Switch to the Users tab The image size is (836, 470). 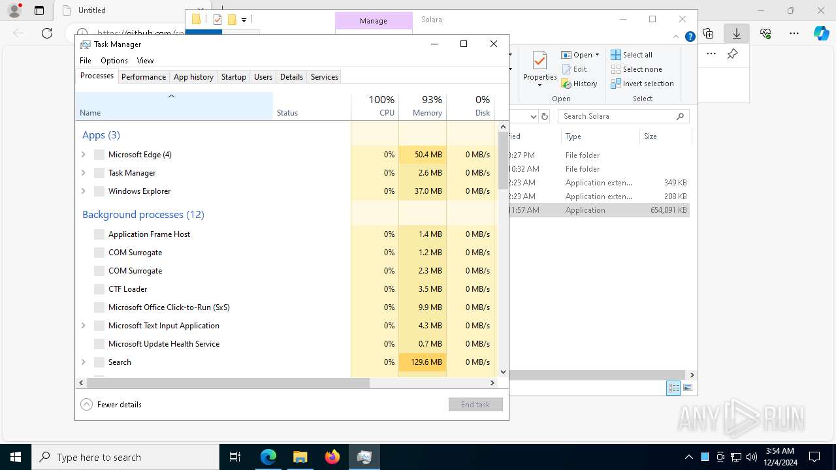pyautogui.click(x=263, y=77)
